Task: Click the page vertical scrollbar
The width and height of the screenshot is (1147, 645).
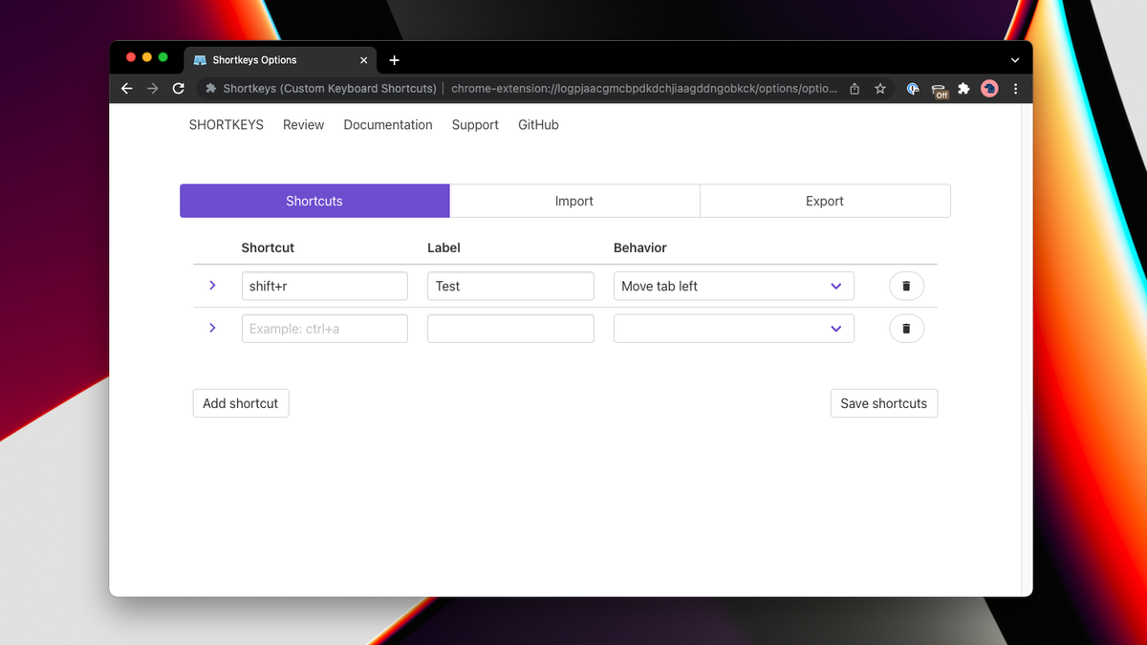Action: [1027, 350]
